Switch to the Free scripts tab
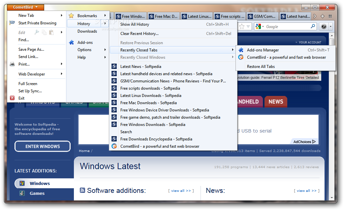Image resolution: width=344 pixels, height=210 pixels. [230, 16]
